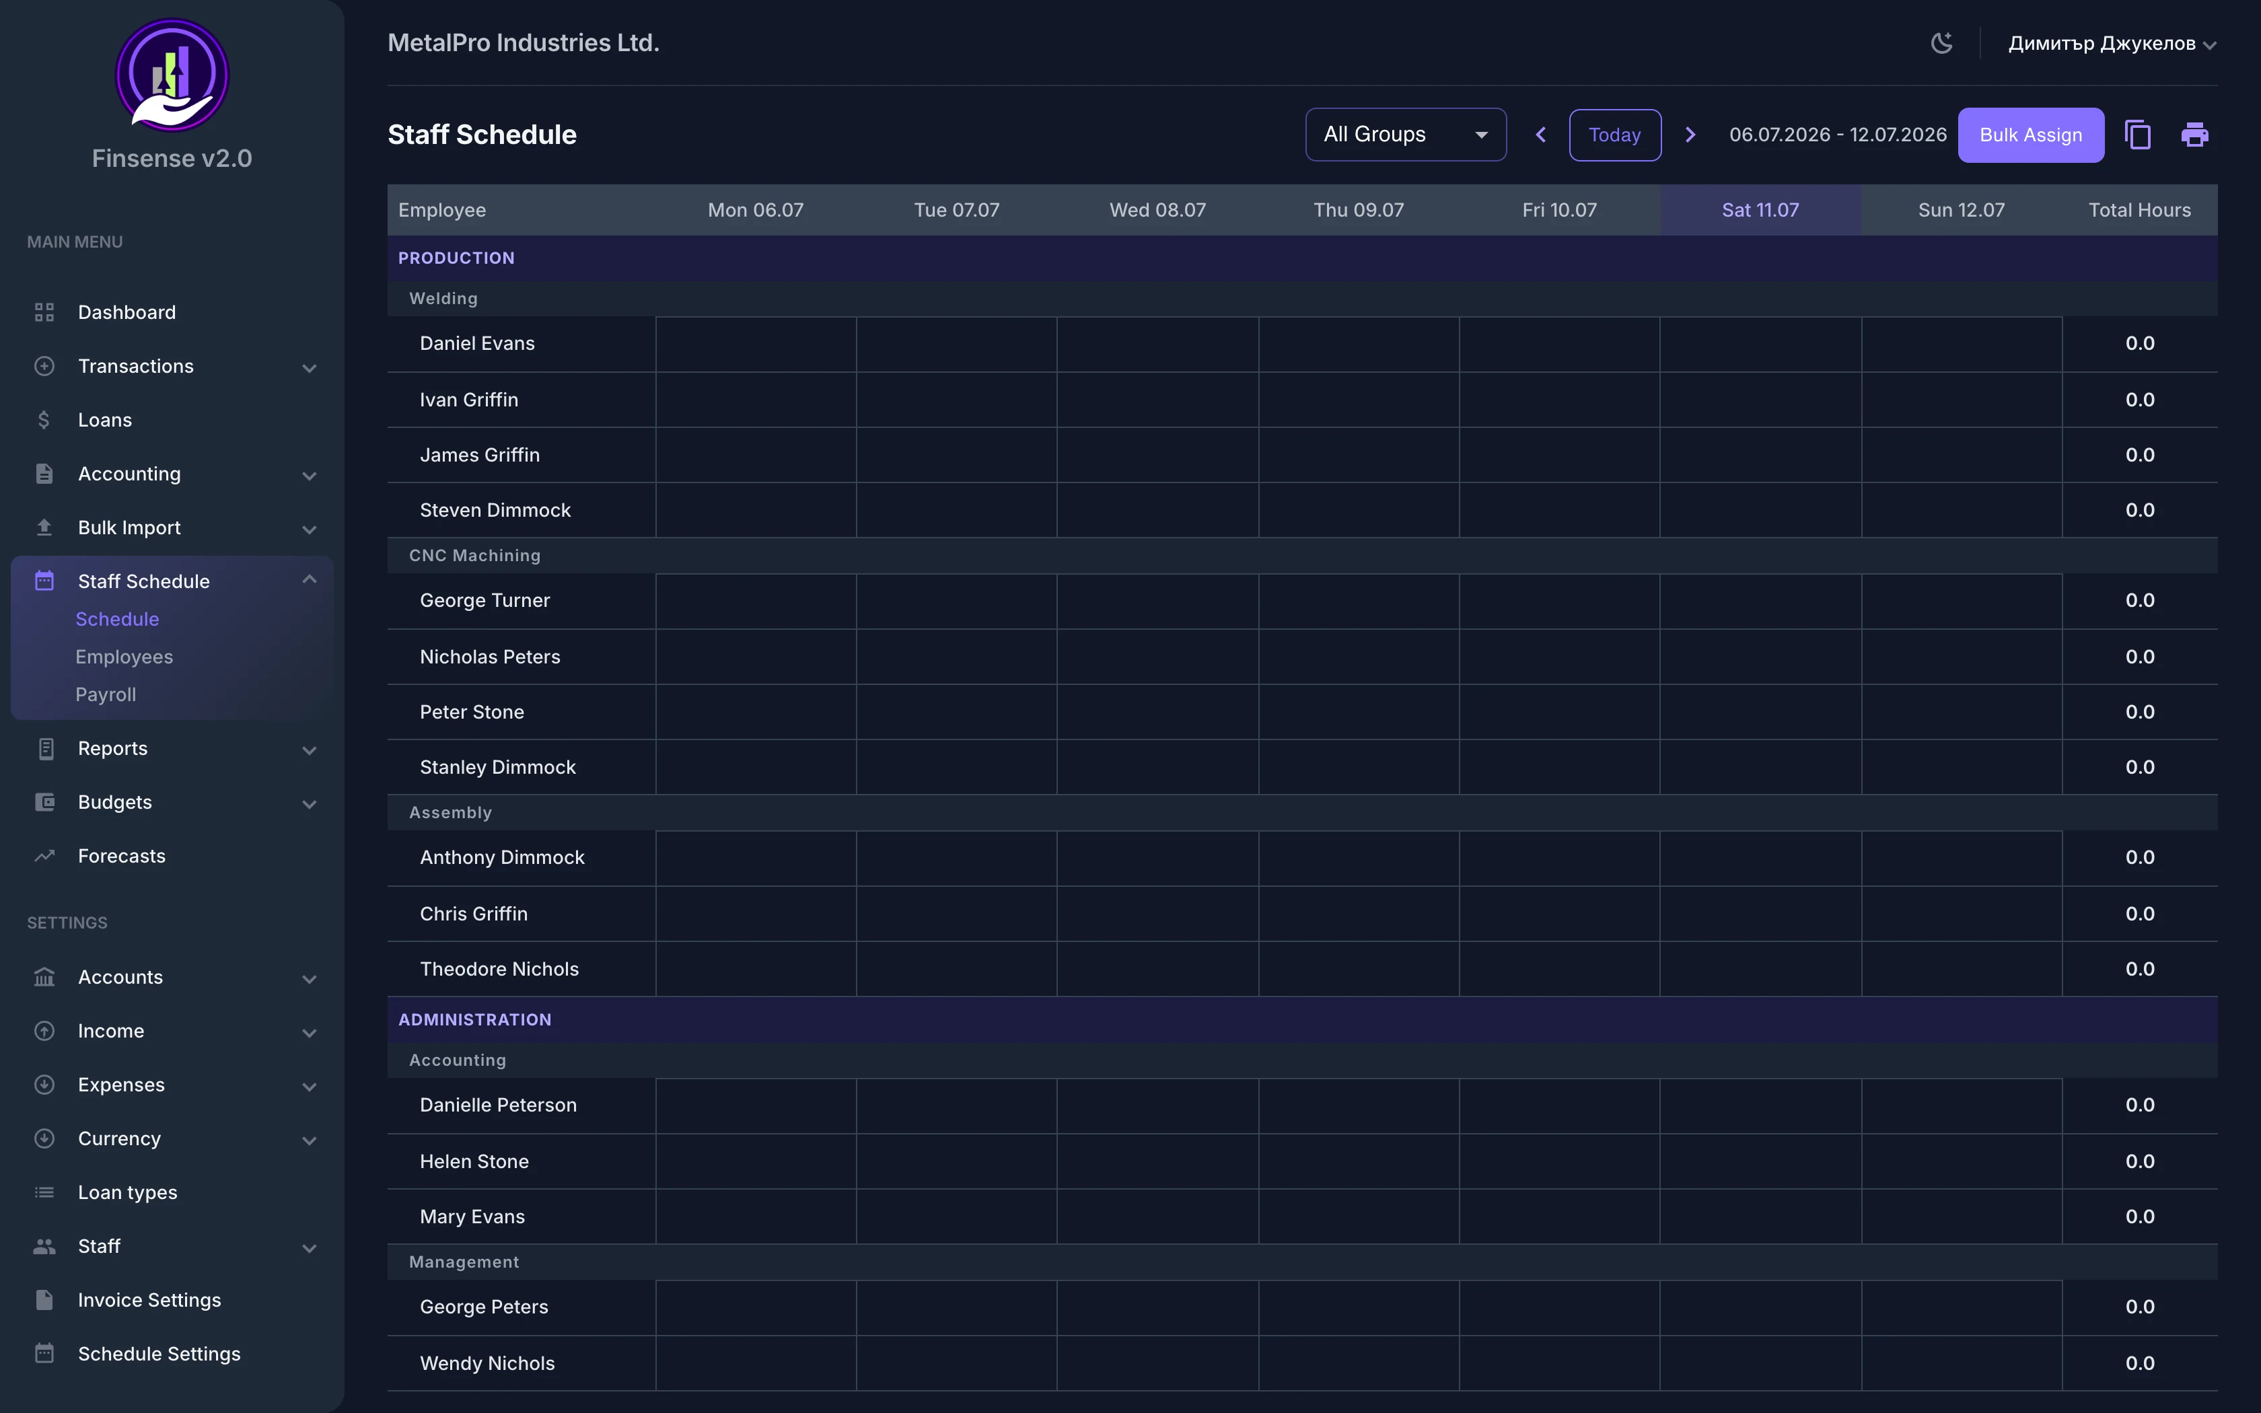Screen dimensions: 2261x1413
Task: Click the Currency circle icon
Action: click(44, 1138)
